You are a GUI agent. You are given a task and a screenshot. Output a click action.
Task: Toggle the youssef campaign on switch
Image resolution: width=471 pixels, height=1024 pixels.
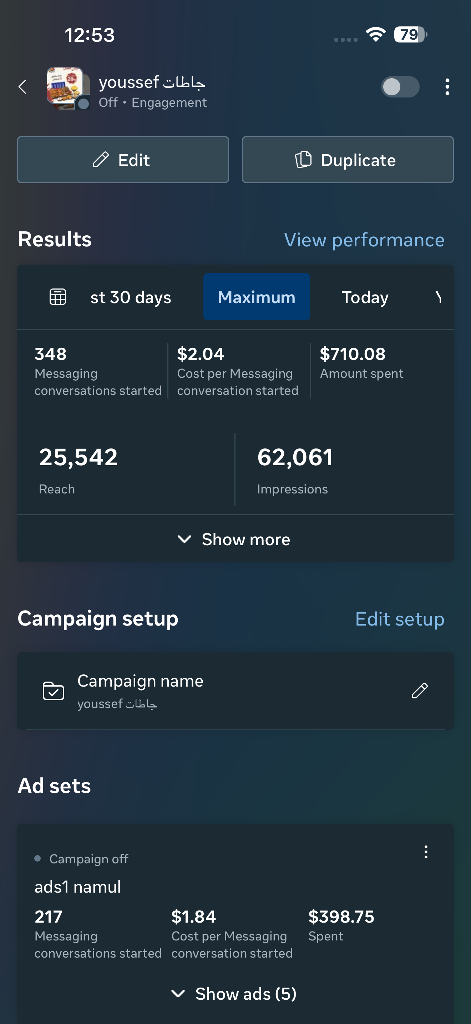(x=400, y=87)
